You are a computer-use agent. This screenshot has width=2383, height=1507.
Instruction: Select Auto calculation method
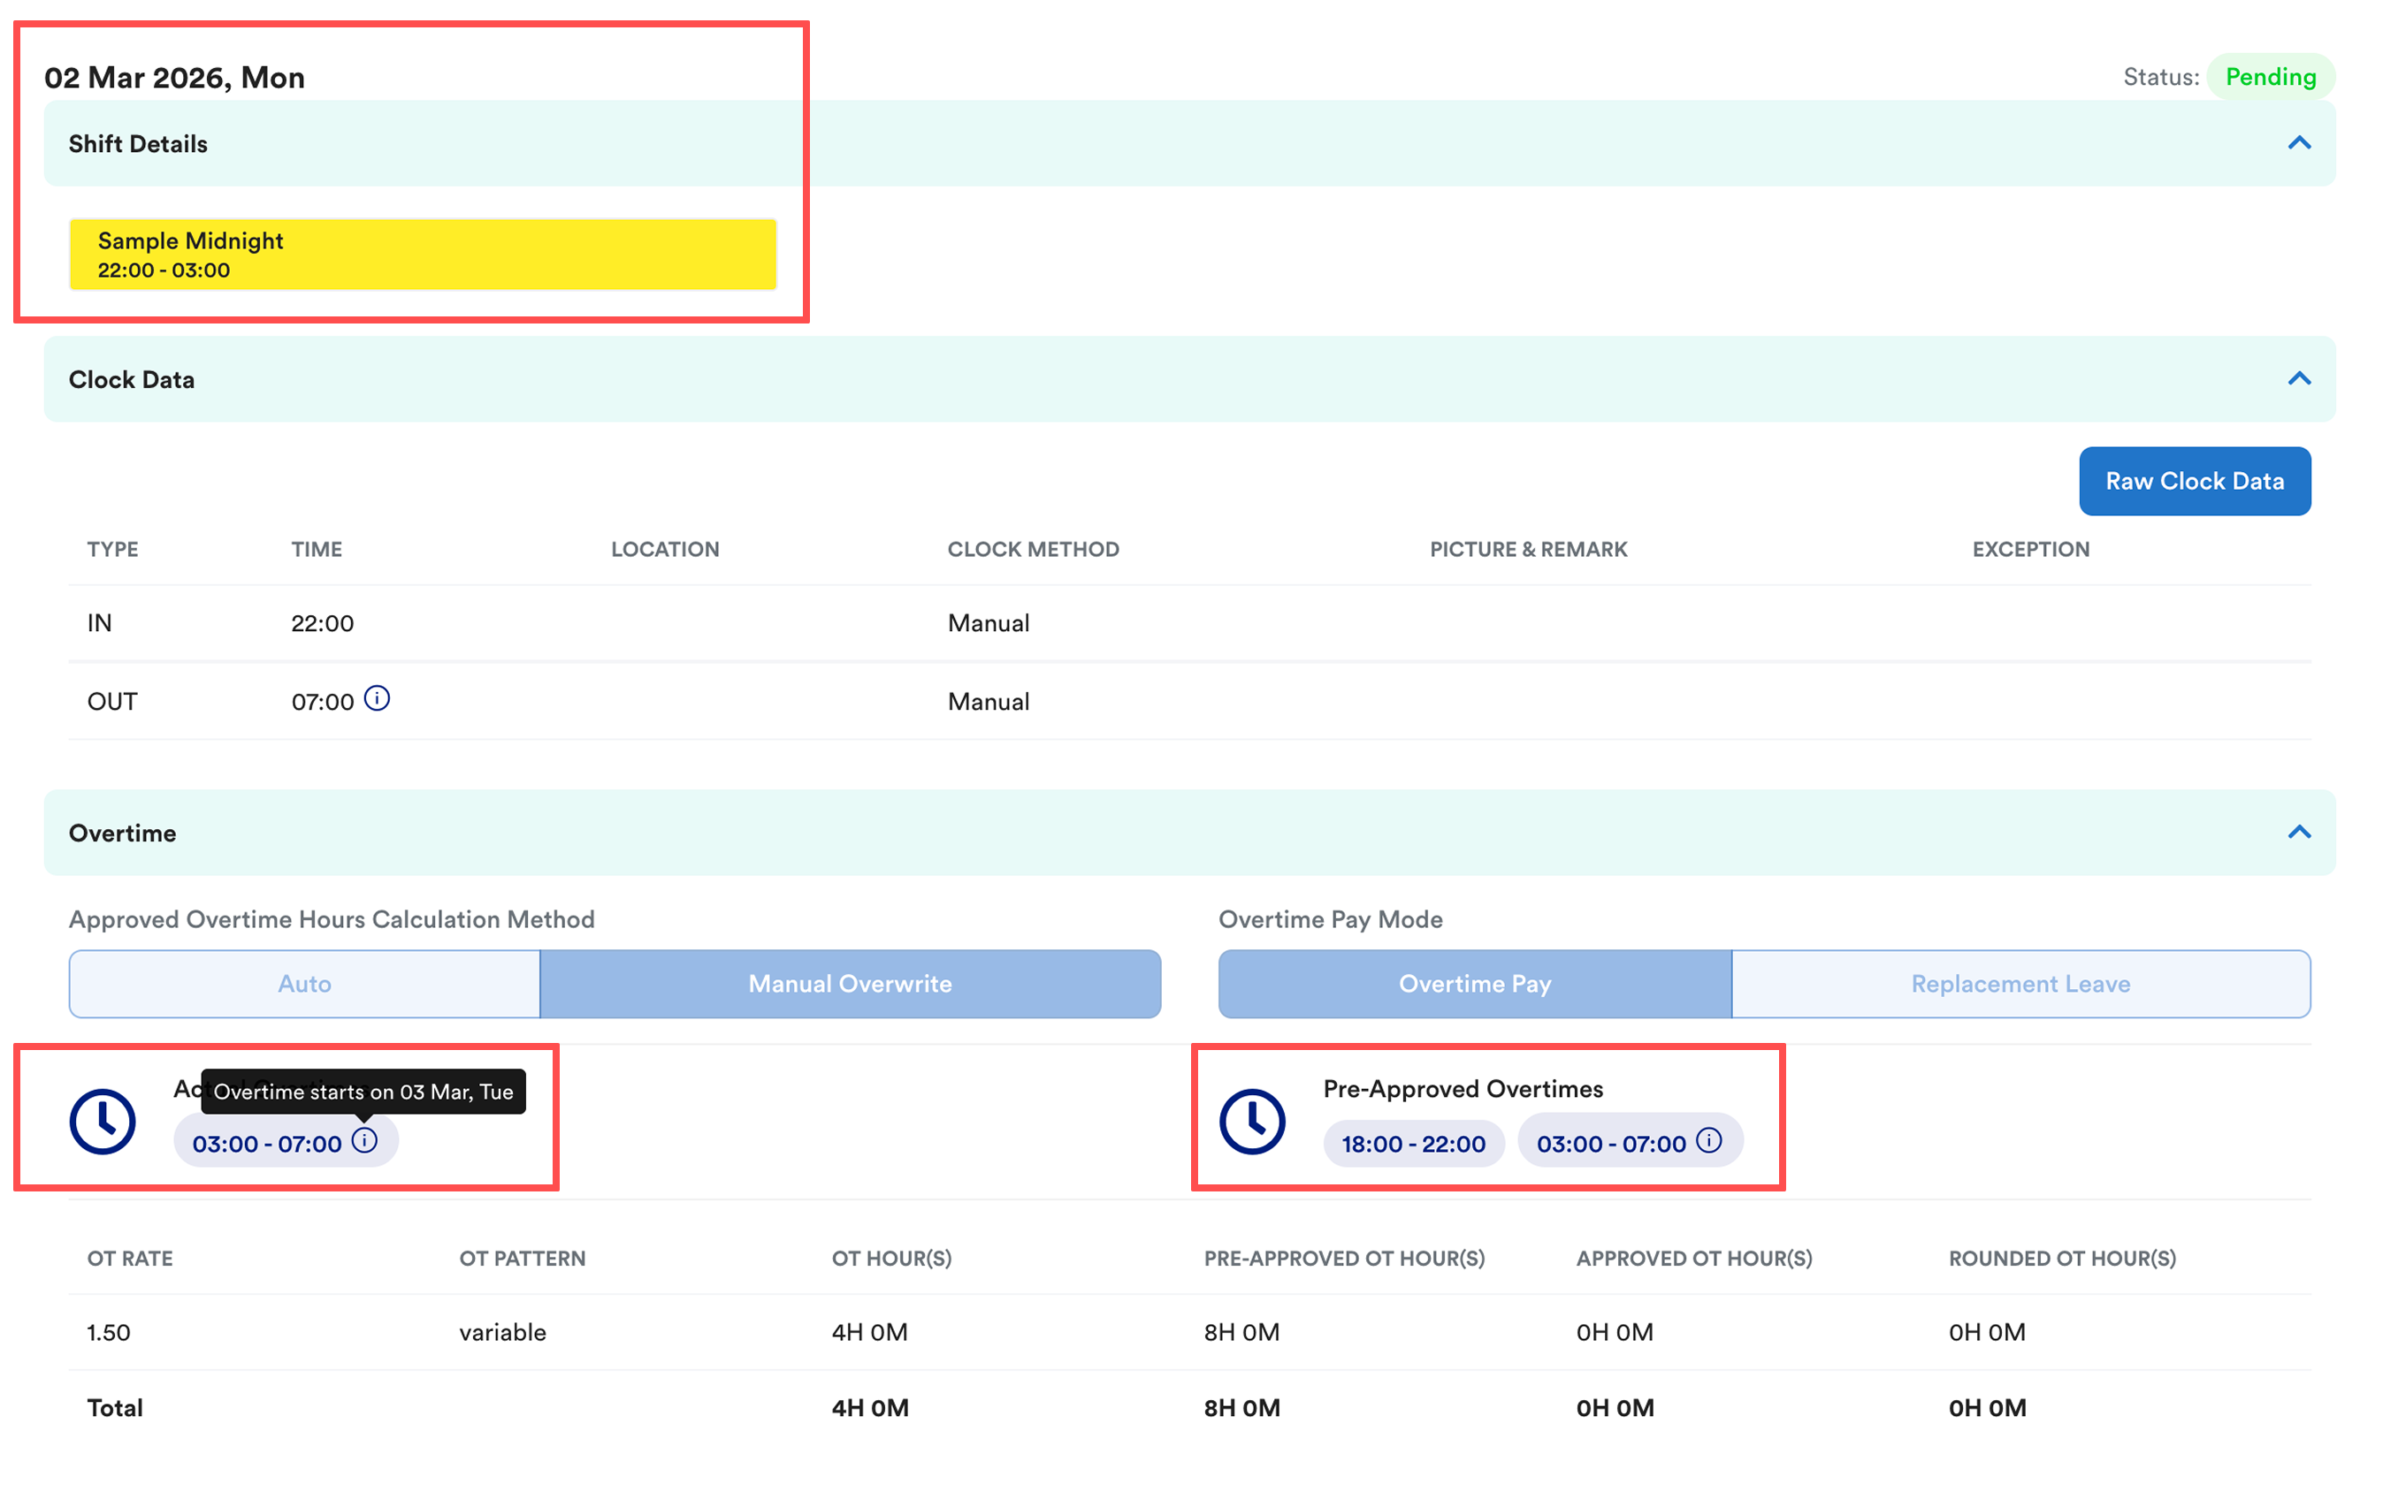tap(304, 984)
